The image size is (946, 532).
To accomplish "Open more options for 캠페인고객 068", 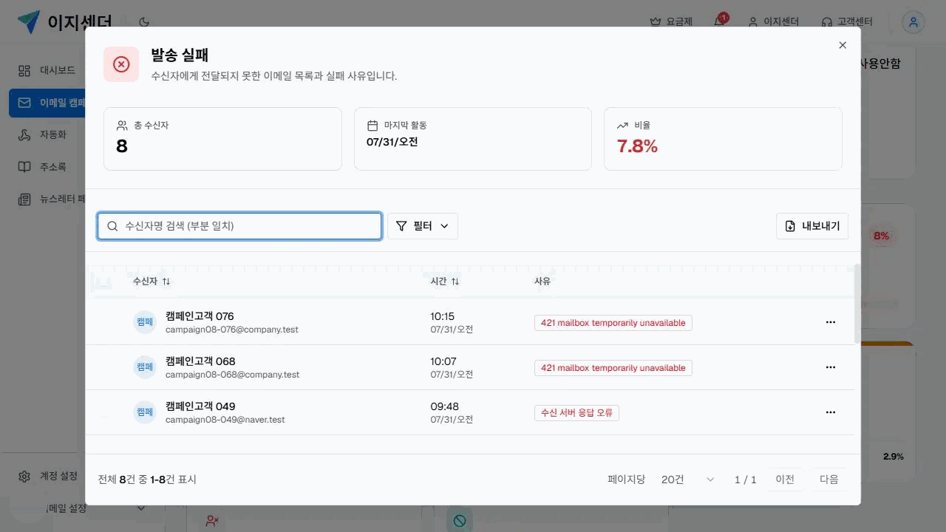I will [830, 367].
